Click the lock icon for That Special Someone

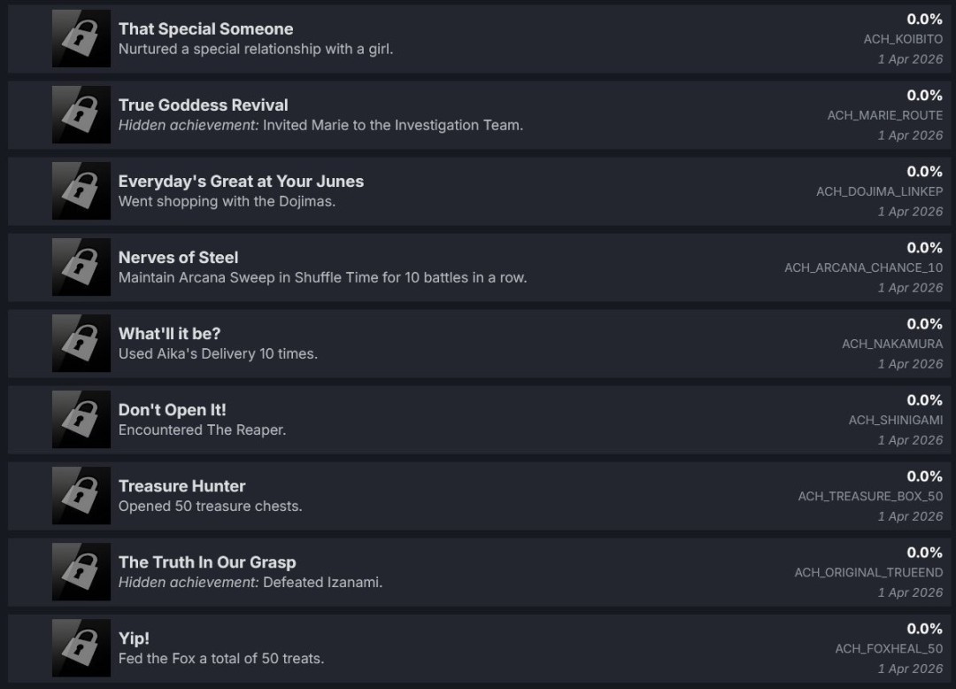(81, 39)
